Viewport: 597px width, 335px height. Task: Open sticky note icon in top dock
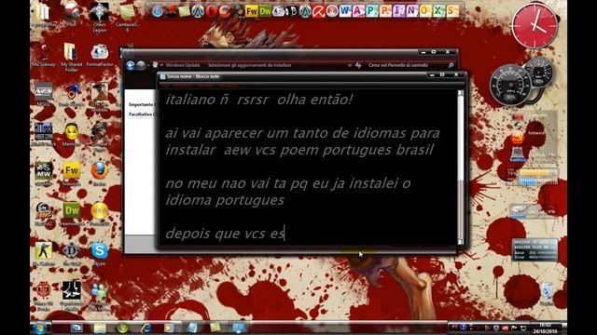[x=185, y=11]
